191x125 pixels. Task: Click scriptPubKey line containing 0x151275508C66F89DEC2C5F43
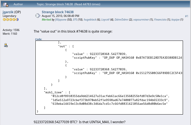click(x=127, y=73)
